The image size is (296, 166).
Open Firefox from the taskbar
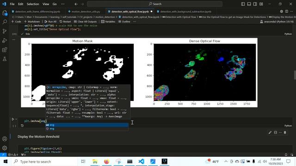[x=106, y=161]
